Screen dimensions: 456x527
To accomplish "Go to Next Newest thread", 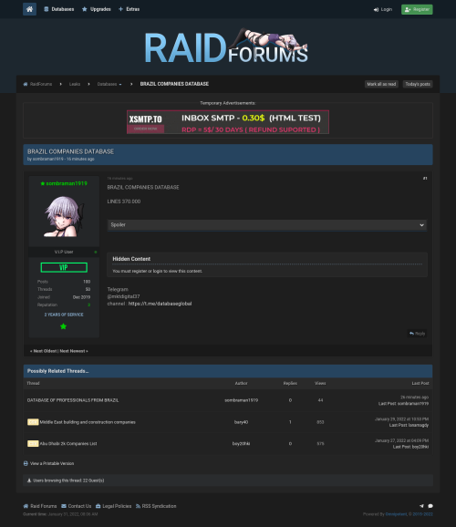I will 74,351.
